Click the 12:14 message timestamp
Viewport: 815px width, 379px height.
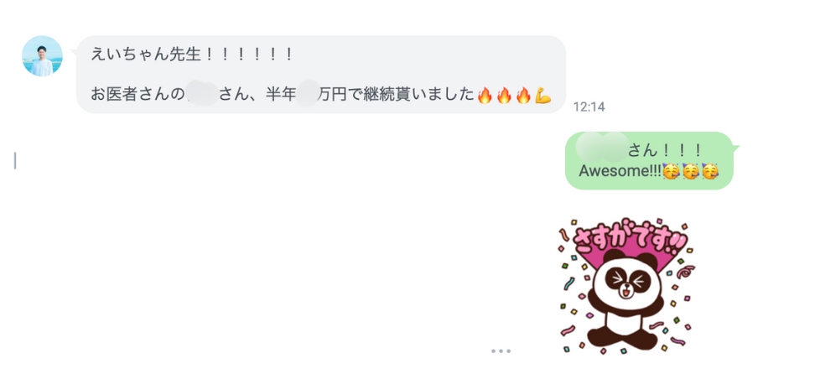(x=589, y=107)
